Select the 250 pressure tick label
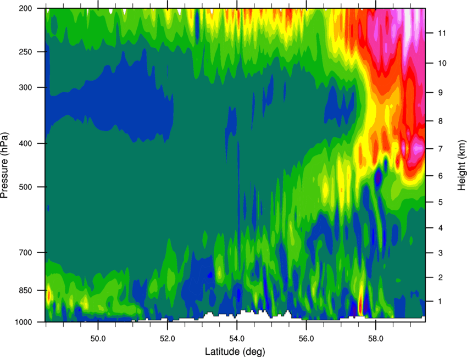The width and height of the screenshot is (467, 357). tap(25, 52)
